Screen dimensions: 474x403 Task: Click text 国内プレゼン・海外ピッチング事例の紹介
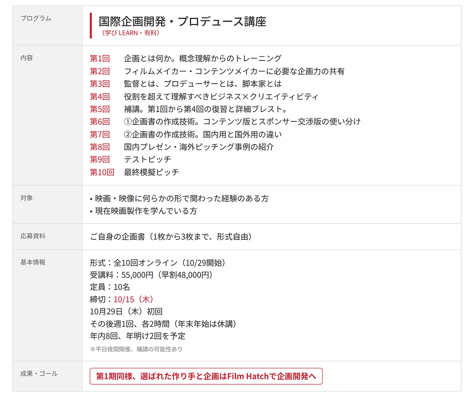point(199,147)
